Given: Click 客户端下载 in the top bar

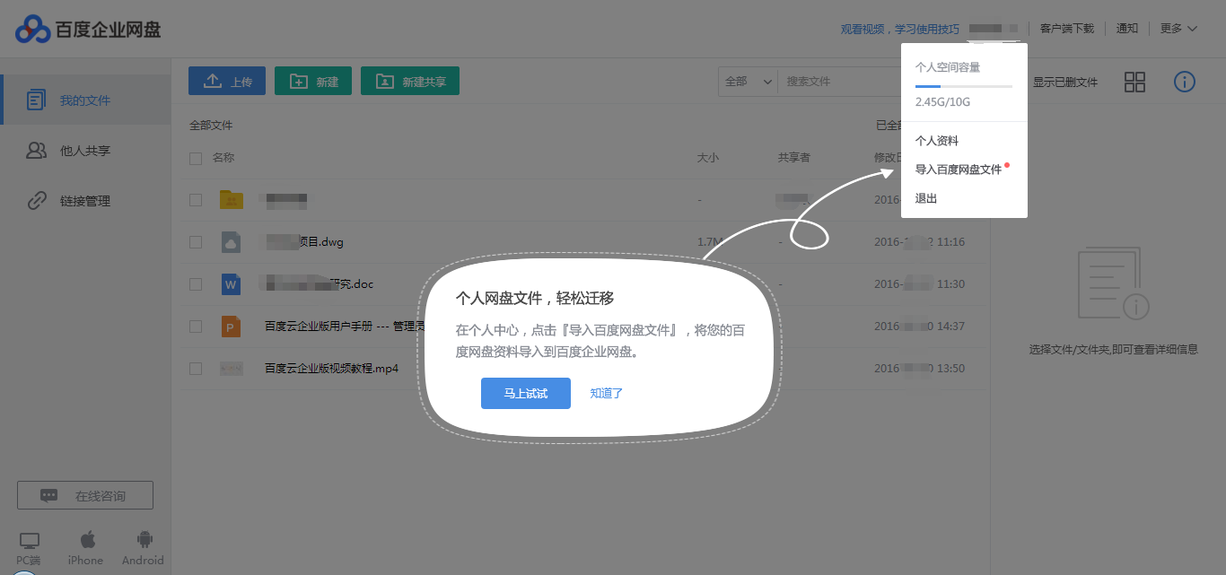Looking at the screenshot, I should 1067,29.
